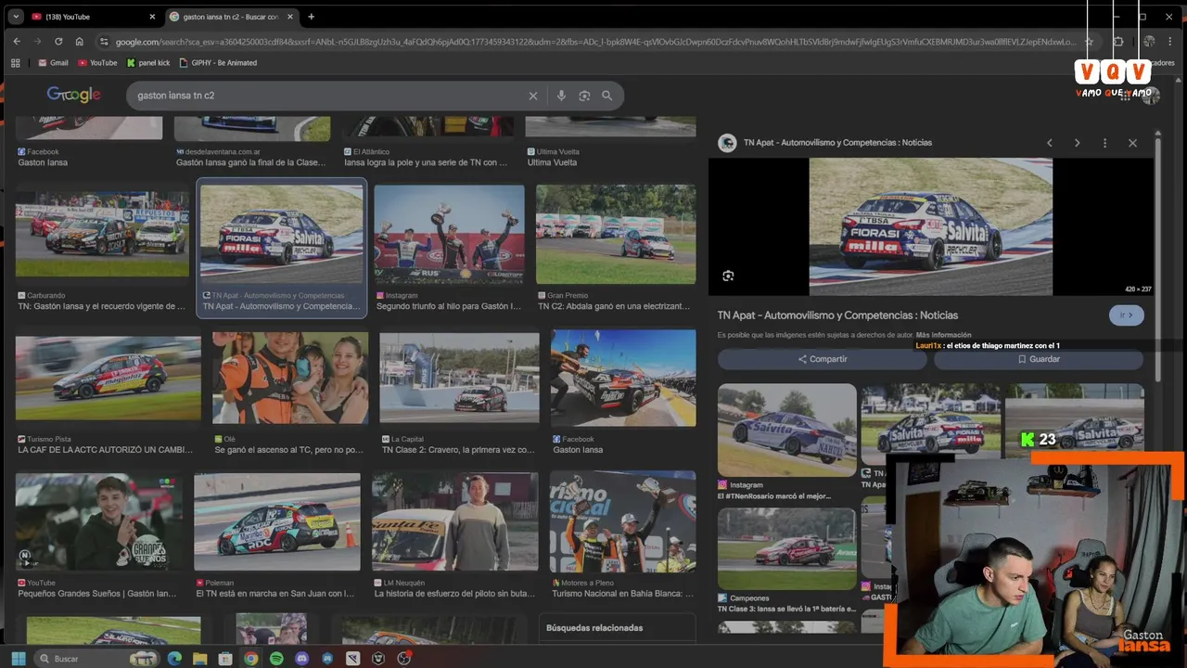Open the Windows Start menu
1187x668 pixels.
point(18,658)
